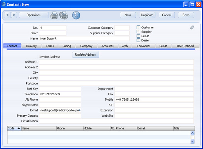203x149 pixels.
Task: Switch to the Company tab
Action: pos(86,46)
